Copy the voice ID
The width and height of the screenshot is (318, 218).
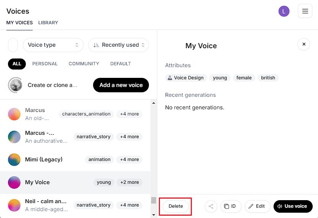(x=230, y=206)
